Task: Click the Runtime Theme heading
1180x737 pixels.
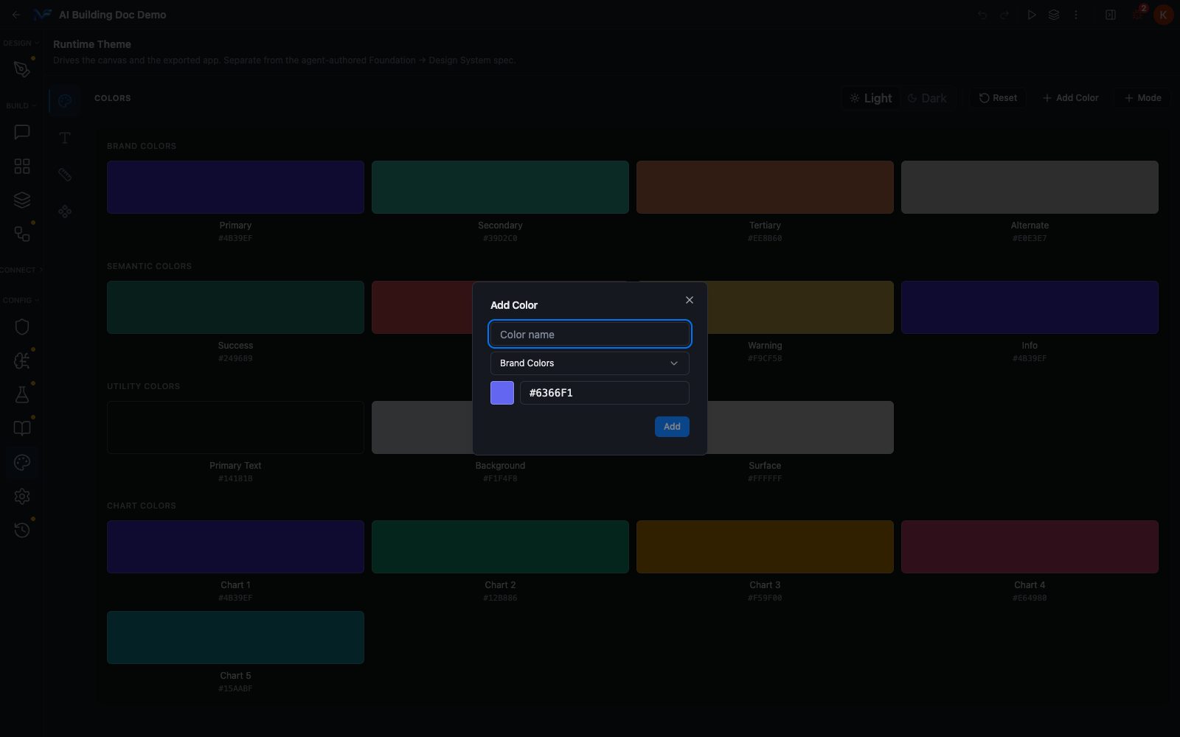Action: pyautogui.click(x=92, y=44)
